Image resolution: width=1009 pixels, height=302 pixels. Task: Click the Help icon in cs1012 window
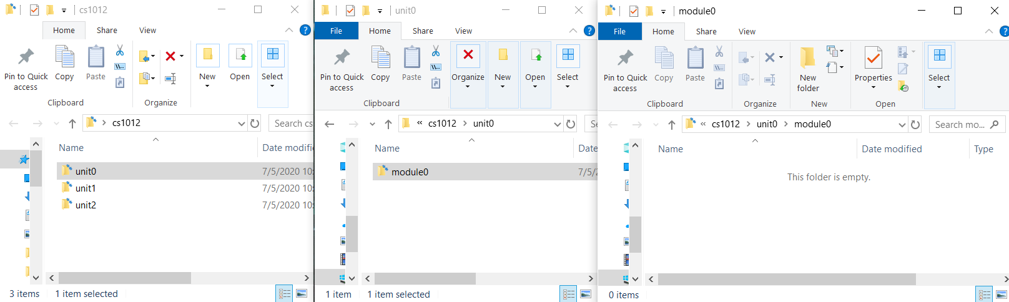305,30
